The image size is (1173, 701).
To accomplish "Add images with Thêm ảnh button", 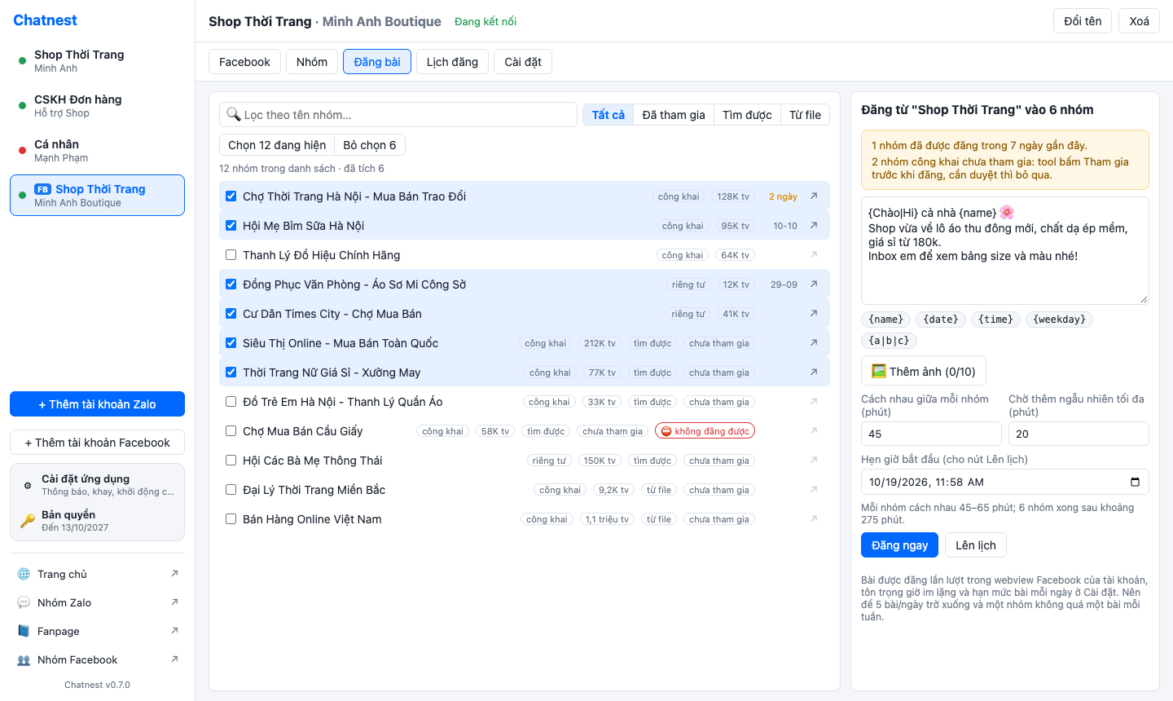I will [924, 371].
